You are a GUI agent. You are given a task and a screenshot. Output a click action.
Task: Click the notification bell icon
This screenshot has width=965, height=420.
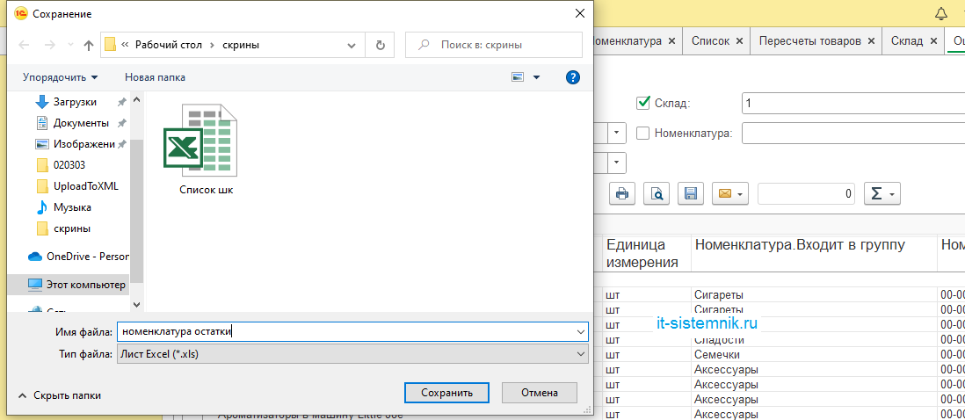coord(941,13)
